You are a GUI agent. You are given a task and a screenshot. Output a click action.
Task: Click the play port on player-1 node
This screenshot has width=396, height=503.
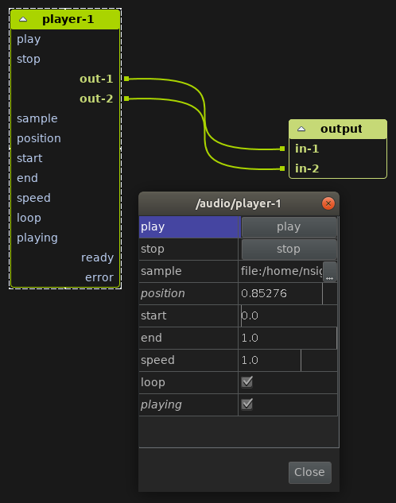pyautogui.click(x=29, y=40)
